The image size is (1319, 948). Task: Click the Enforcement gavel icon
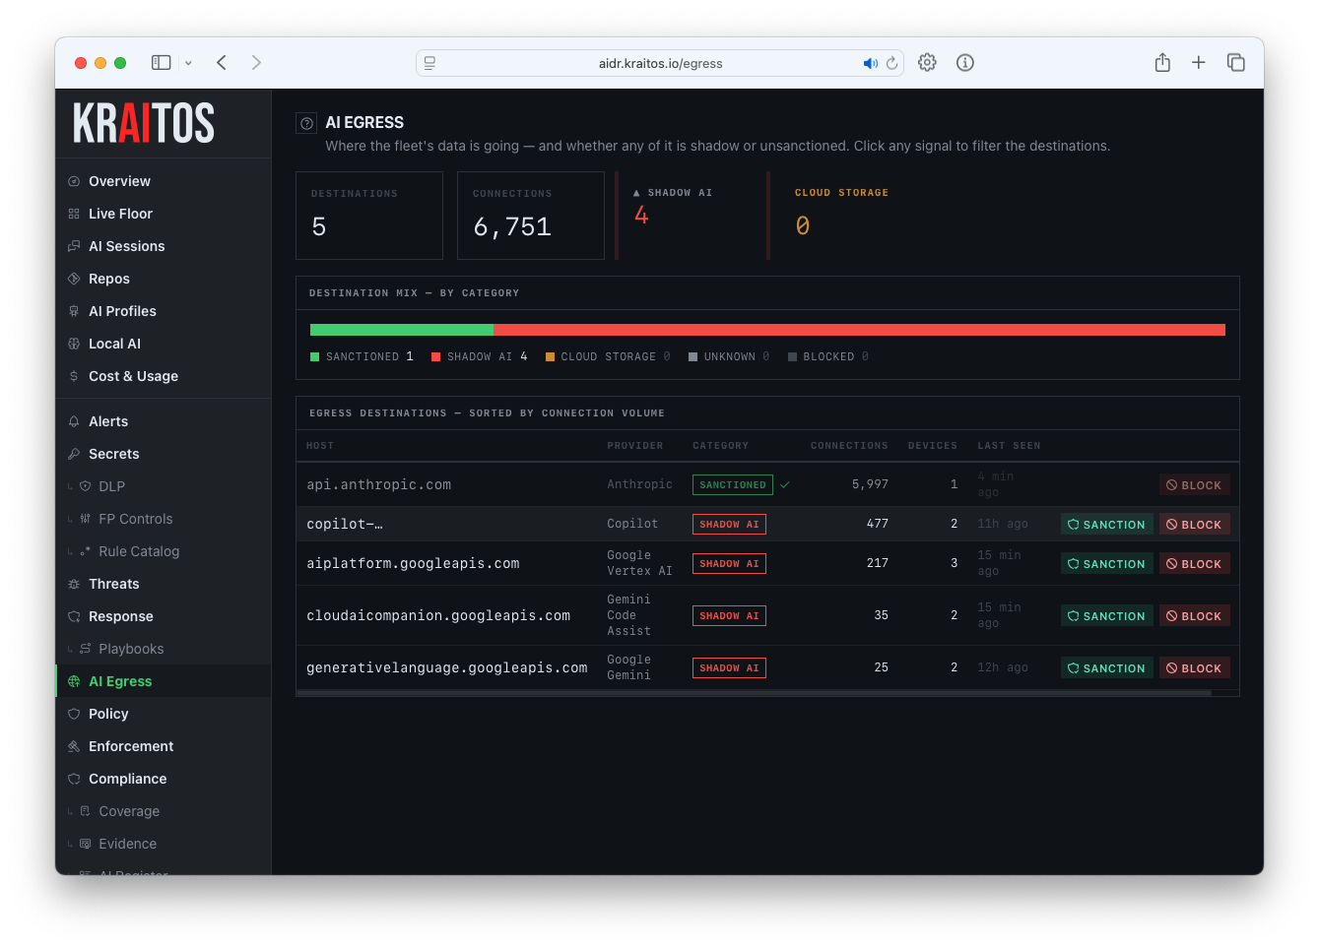pos(74,746)
